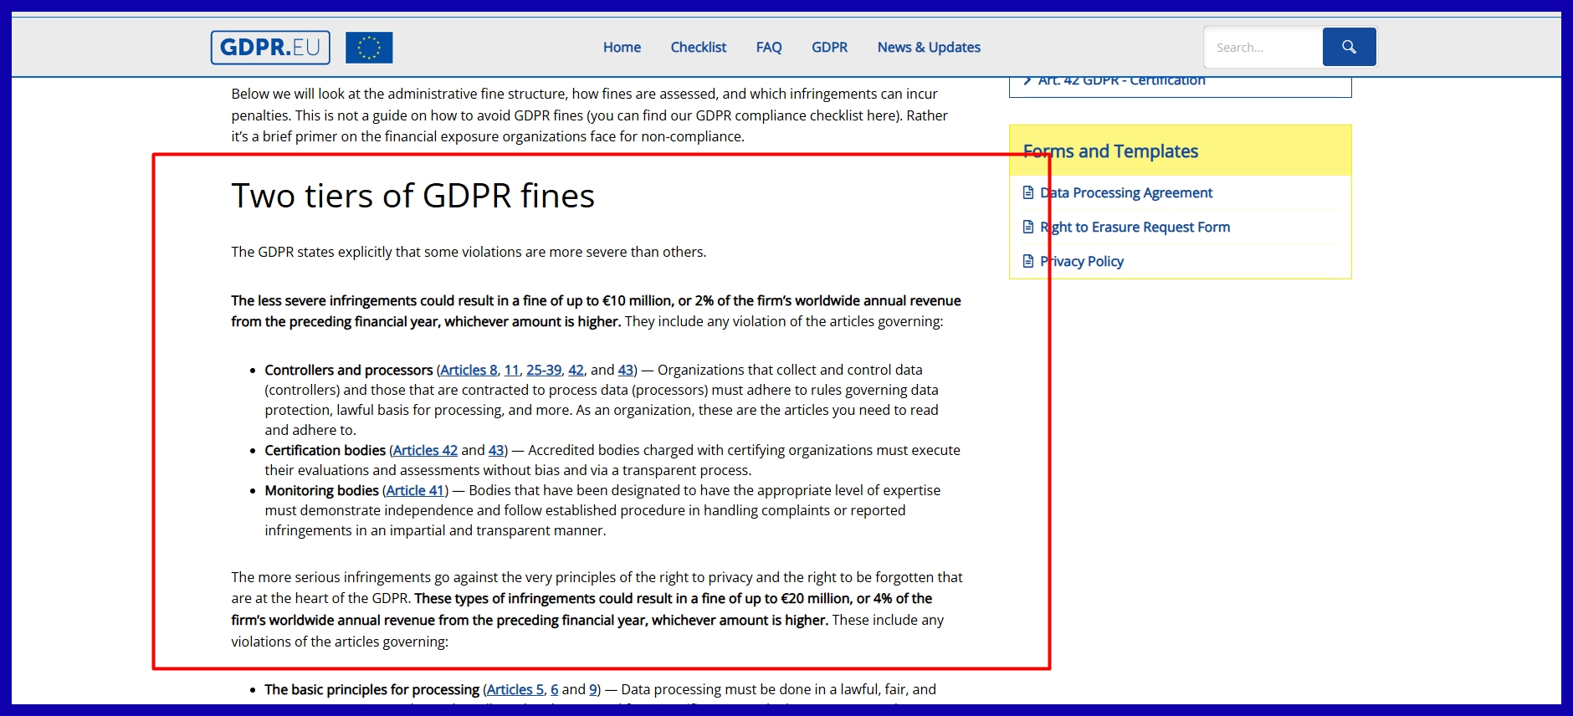The image size is (1573, 716).
Task: Click the EU flag icon
Action: pos(369,48)
